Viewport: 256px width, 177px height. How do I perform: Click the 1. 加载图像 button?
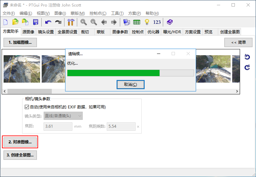(x=20, y=42)
